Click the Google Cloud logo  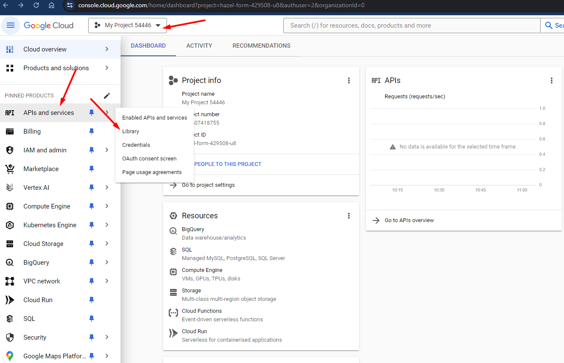click(x=49, y=26)
